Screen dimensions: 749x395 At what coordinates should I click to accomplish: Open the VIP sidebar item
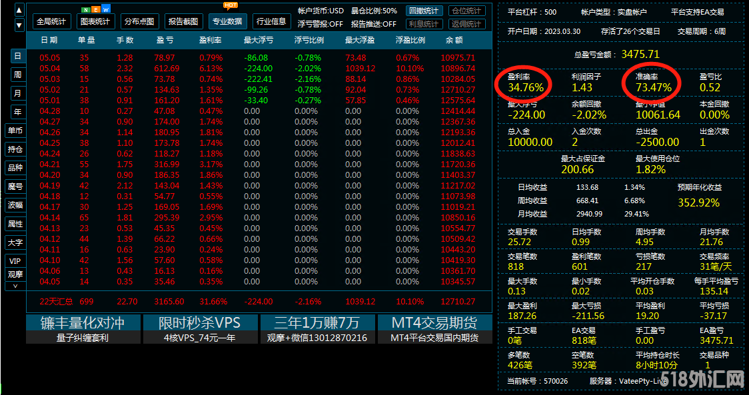point(15,261)
